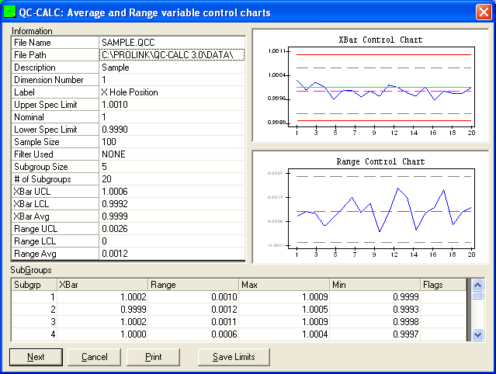Click the Flags column header
Screen dimensions: 496x374
pos(443,285)
